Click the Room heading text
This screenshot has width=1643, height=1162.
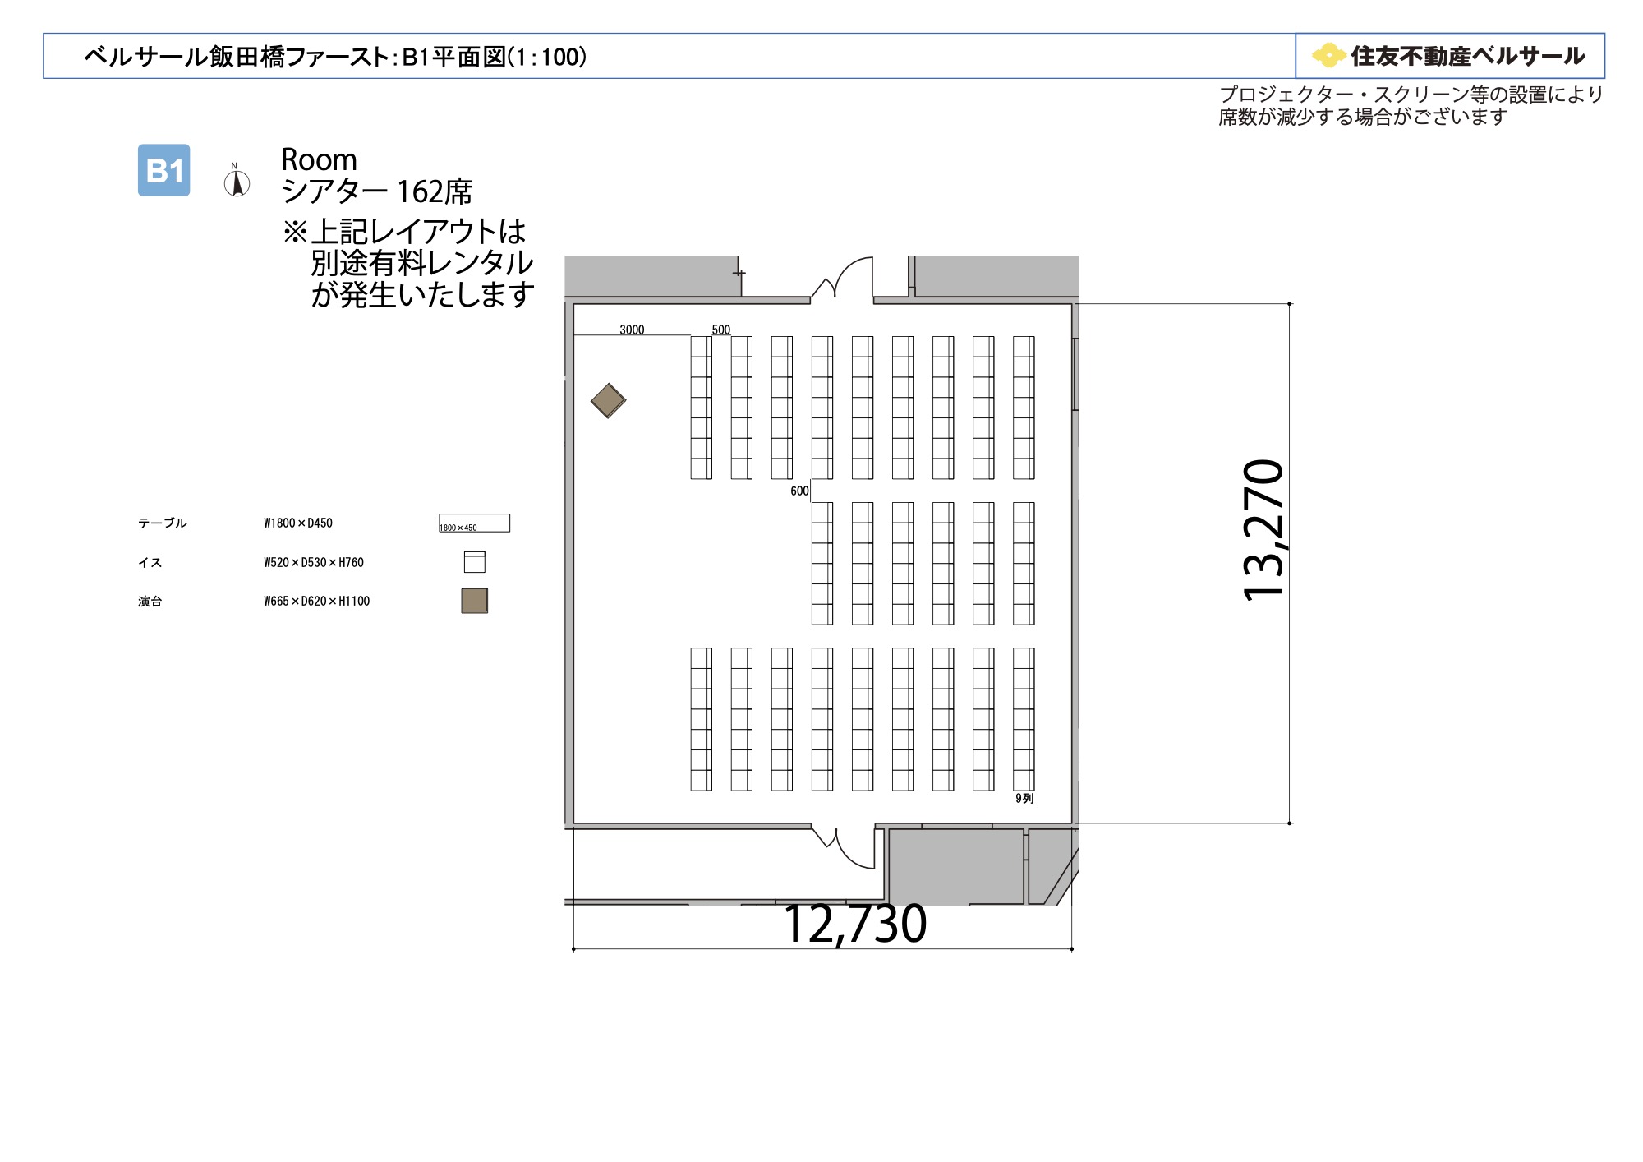pos(319,159)
